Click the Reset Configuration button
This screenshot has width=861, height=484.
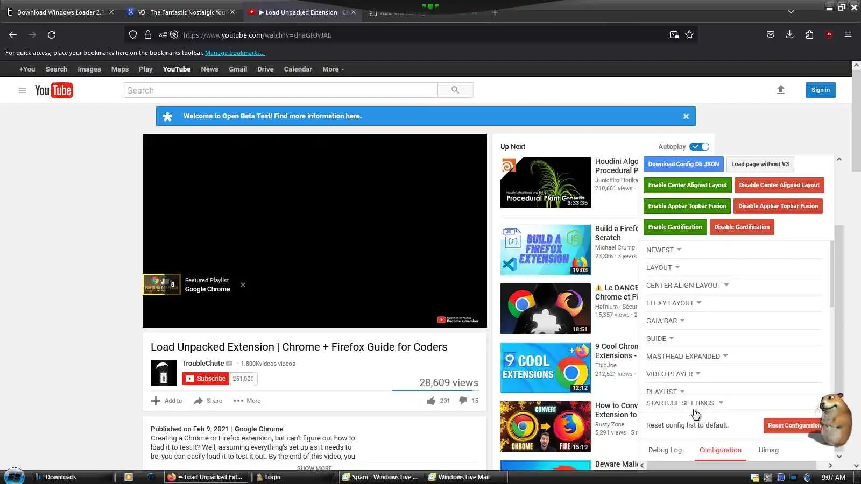pyautogui.click(x=794, y=425)
